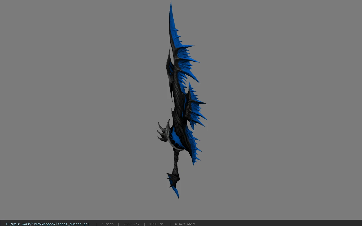The image size is (362, 226).
Task: Click the '1250 tri' triangle count
Action: (157, 224)
